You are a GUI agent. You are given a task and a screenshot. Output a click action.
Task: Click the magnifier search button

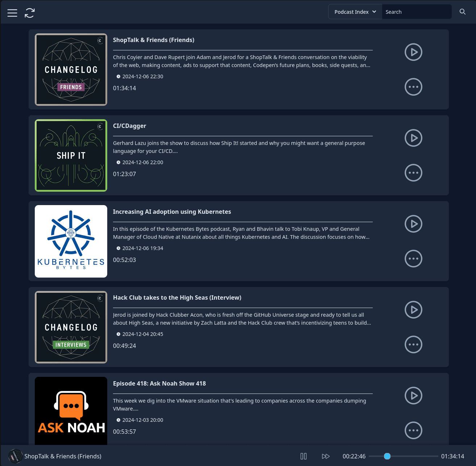(x=463, y=12)
